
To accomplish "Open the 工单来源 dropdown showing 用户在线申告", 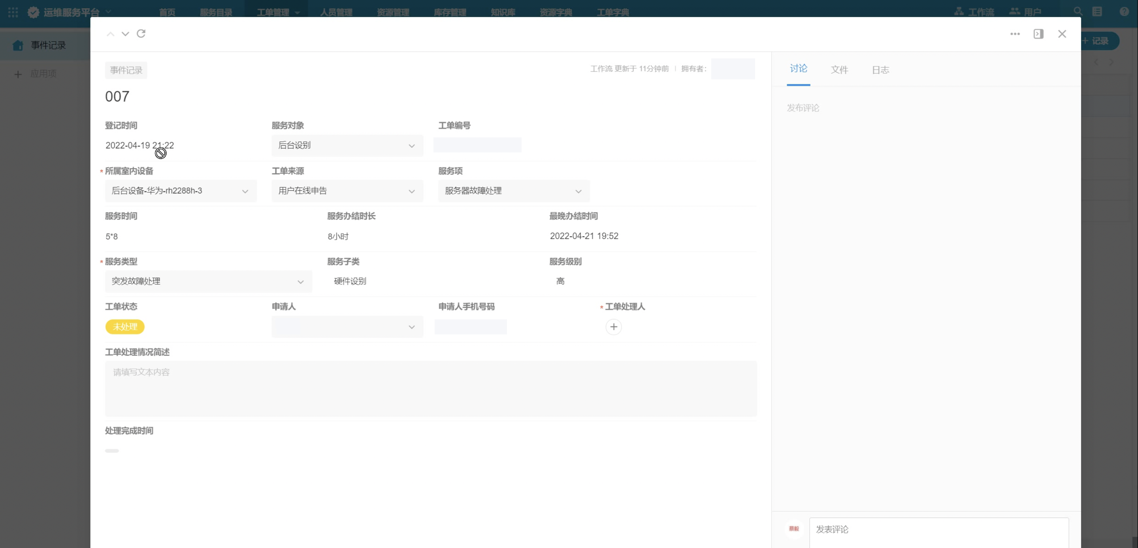I will point(347,191).
